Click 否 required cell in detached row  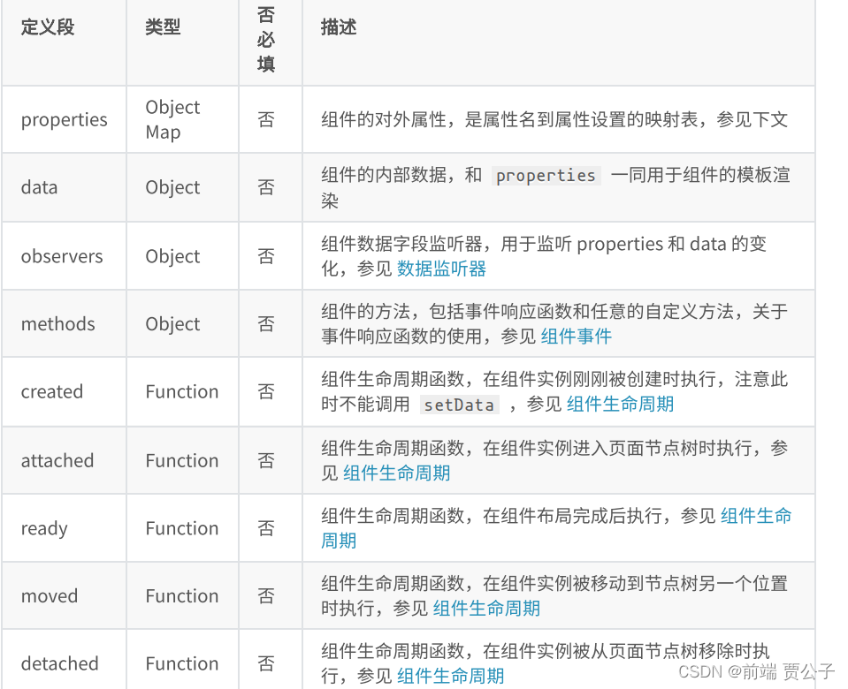coord(271,660)
